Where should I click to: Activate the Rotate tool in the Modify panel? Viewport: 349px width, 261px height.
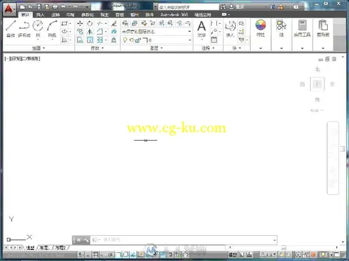coord(90,23)
